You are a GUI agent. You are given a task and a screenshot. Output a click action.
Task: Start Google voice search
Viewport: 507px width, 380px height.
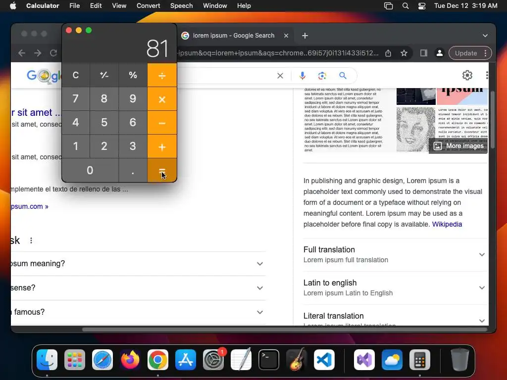(x=303, y=76)
